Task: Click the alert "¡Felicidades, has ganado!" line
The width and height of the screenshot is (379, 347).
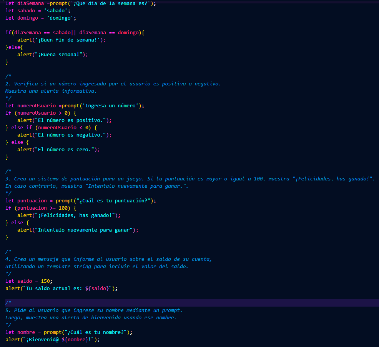Action: [x=69, y=215]
